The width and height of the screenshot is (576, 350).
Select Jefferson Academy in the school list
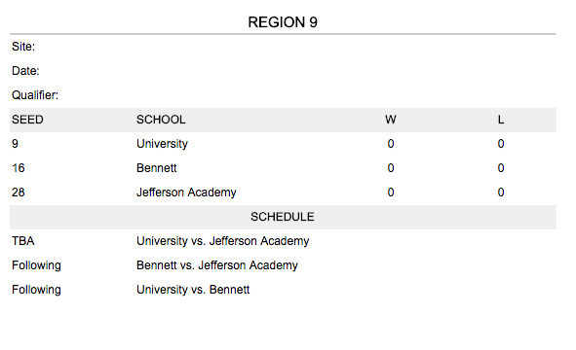pos(186,192)
